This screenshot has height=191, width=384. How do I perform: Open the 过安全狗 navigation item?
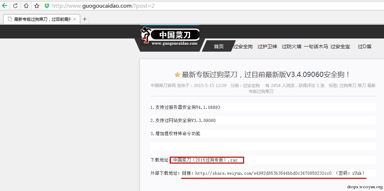point(243,46)
